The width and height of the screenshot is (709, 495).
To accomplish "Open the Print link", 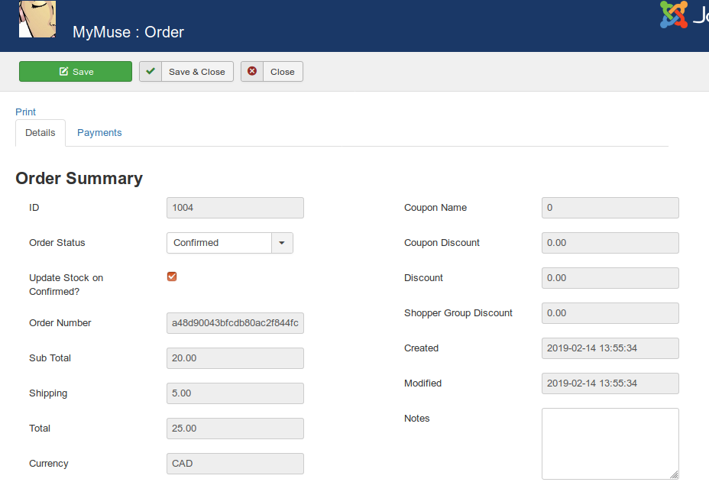I will click(x=25, y=112).
